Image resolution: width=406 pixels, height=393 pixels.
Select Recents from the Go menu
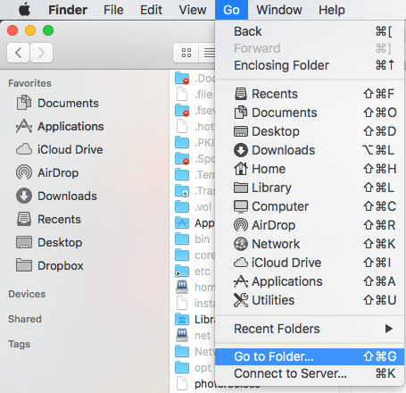coord(310,94)
